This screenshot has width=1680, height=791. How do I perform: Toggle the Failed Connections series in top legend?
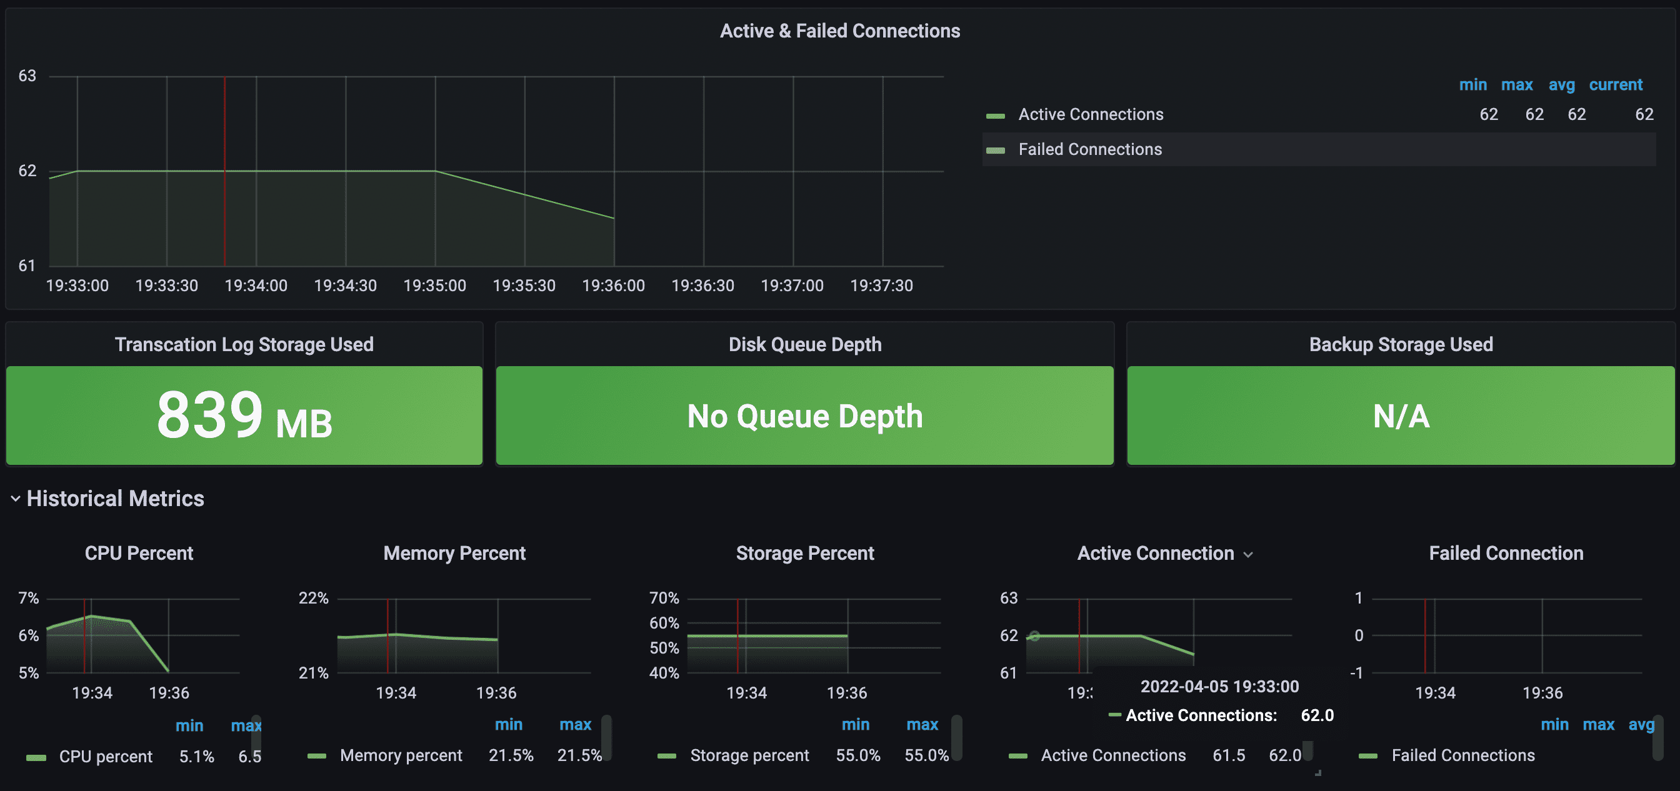(x=1090, y=150)
